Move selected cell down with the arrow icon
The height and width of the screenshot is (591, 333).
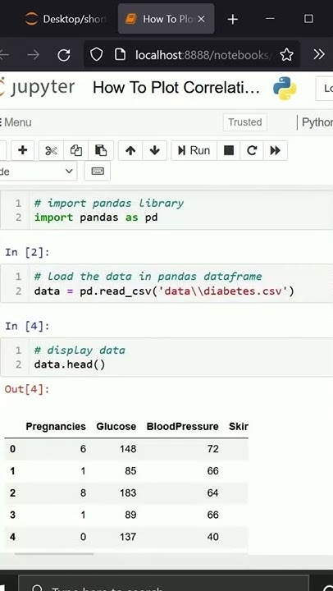154,151
